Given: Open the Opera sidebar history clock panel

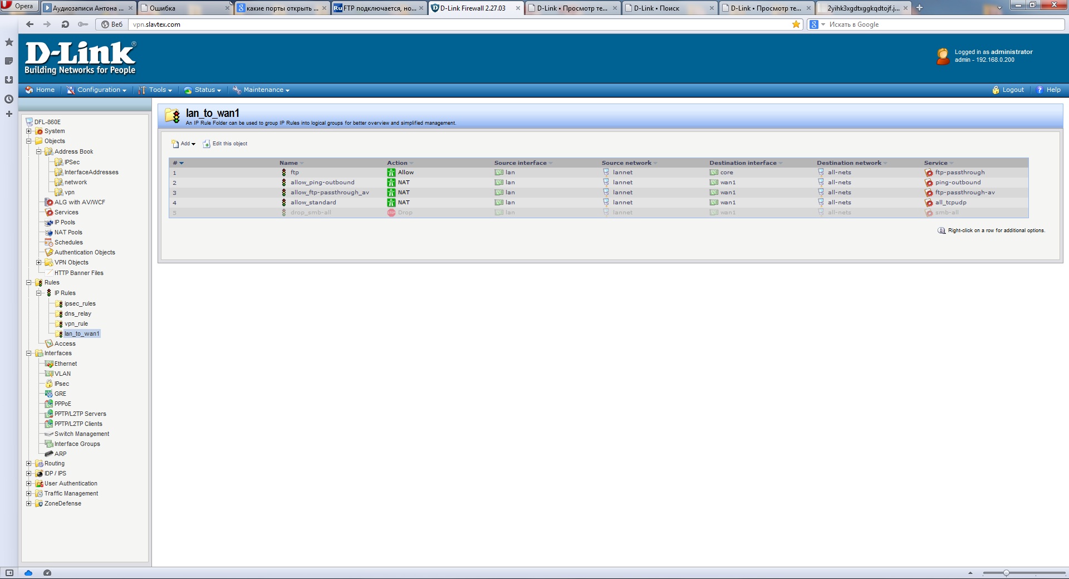Looking at the screenshot, I should click(9, 99).
